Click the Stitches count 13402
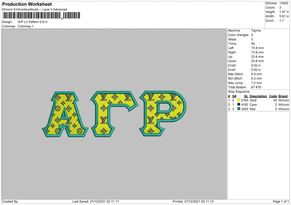The height and width of the screenshot is (205, 291). [x=284, y=3]
